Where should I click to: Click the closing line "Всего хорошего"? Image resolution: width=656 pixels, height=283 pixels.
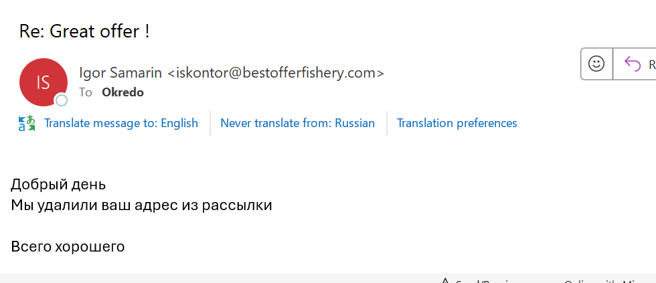click(68, 246)
